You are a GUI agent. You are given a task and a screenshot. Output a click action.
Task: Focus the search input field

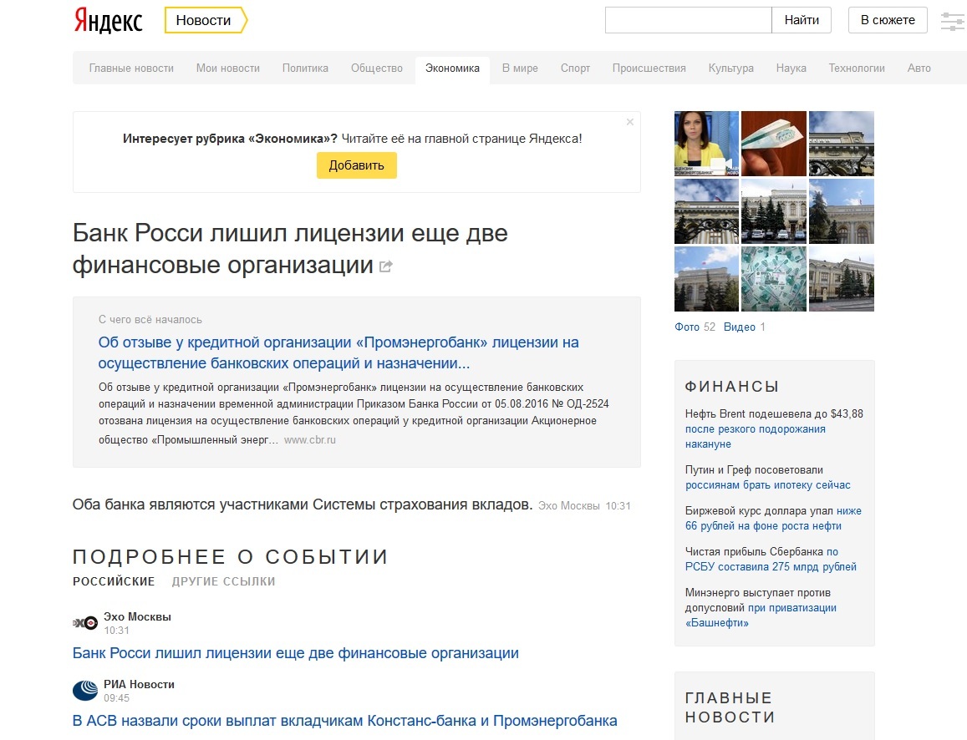[x=688, y=20]
